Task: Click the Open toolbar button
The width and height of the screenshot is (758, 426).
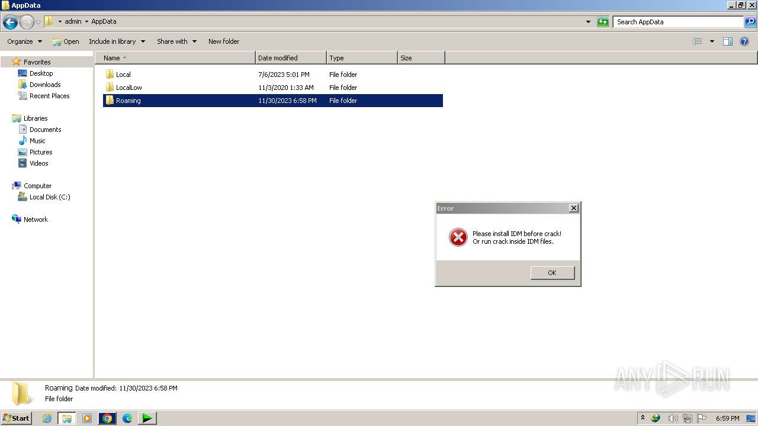Action: click(65, 41)
